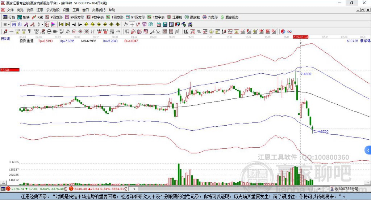This screenshot has height=200, width=371.
Task: Click the Up=7.6295 indicator value
Action: (67, 41)
